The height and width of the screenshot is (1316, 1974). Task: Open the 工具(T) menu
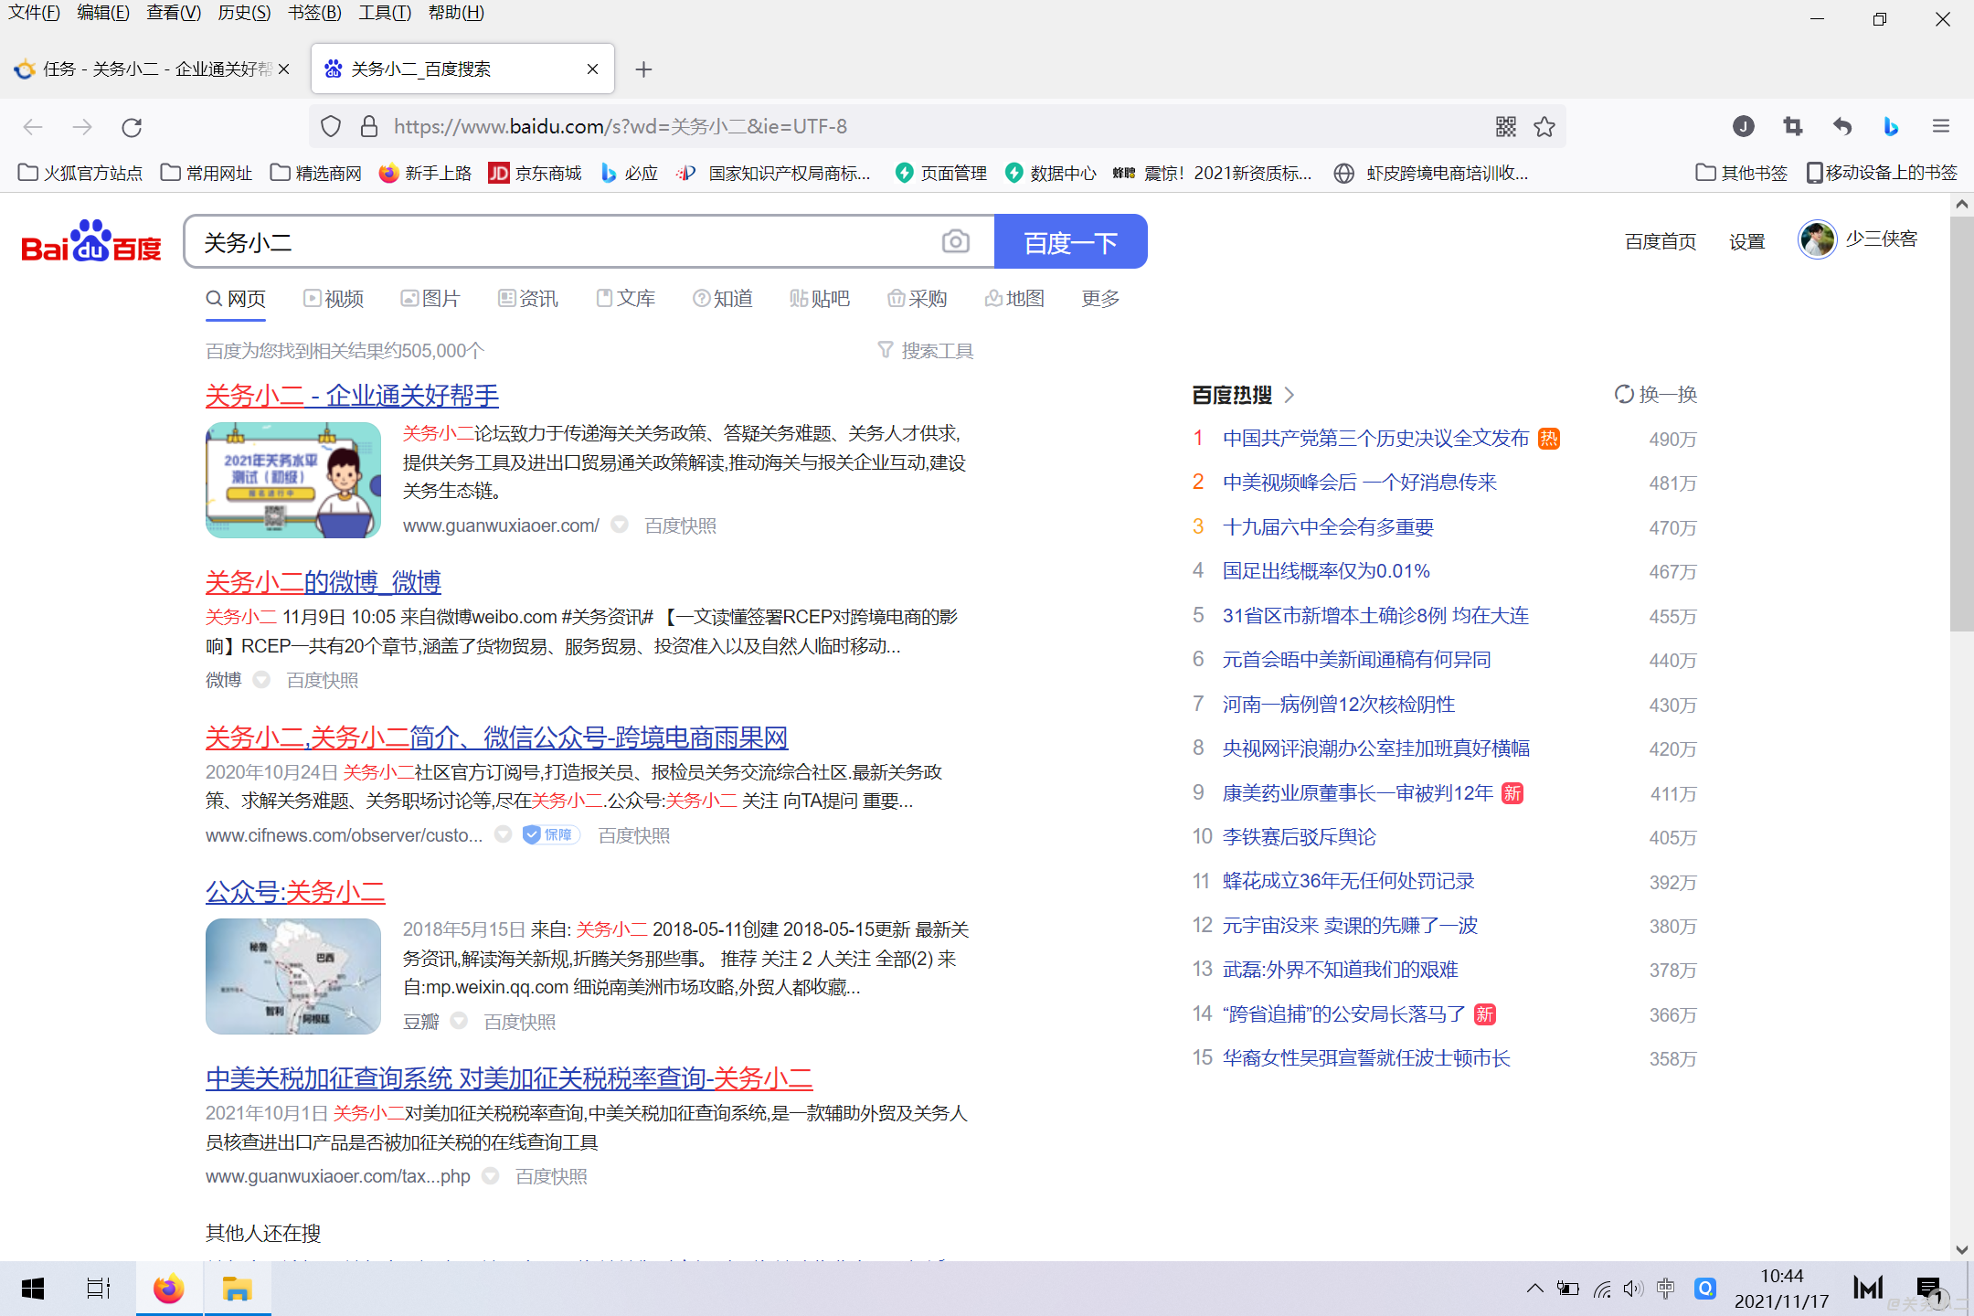(385, 13)
